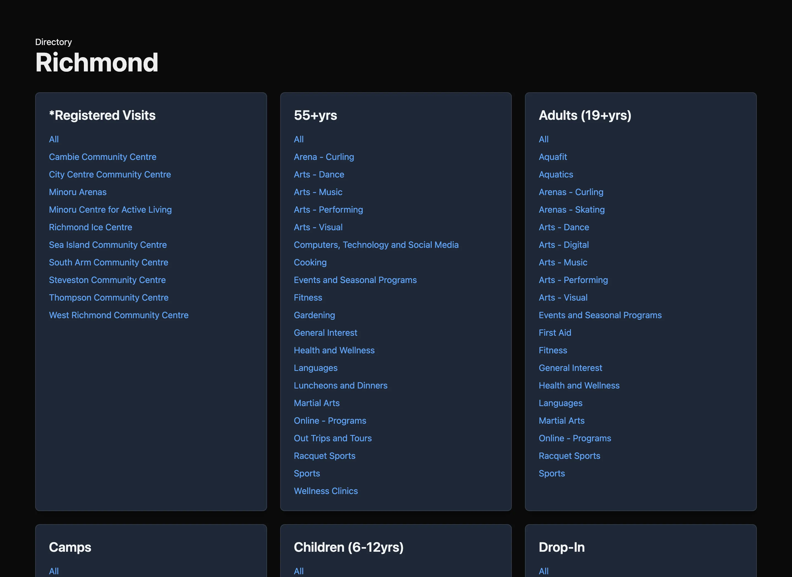792x577 pixels.
Task: Select Computers, Technology and Social Media
Action: [x=376, y=245]
